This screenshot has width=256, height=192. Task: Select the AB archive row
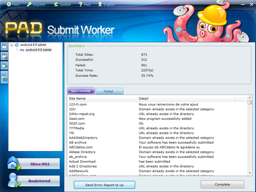[x=158, y=142]
